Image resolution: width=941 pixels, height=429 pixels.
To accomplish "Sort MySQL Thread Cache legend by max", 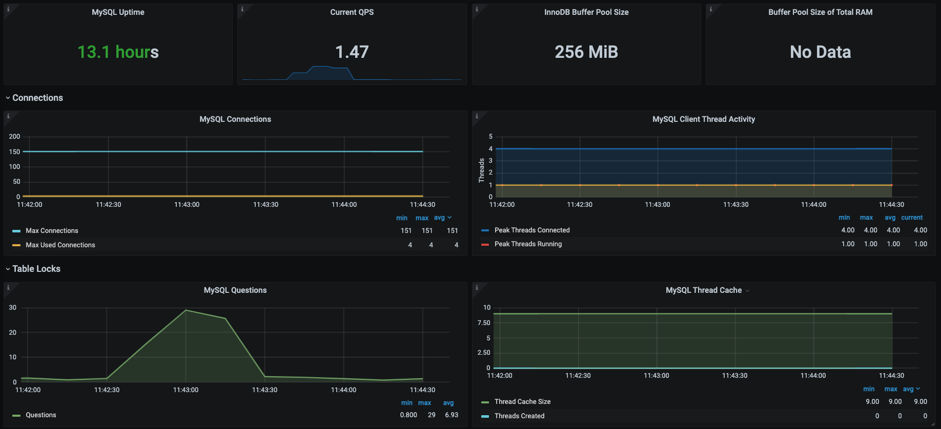I will 891,389.
